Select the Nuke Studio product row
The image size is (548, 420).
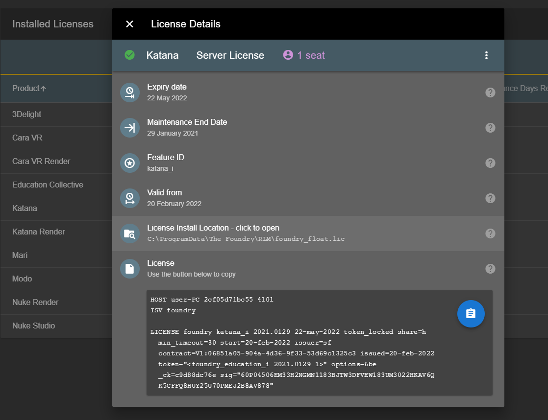click(56, 326)
